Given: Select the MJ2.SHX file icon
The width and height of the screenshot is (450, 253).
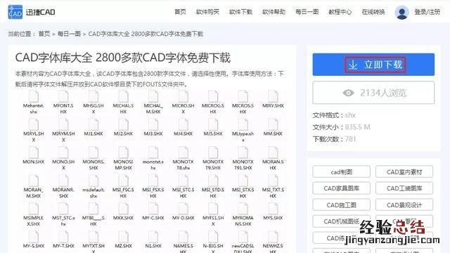Looking at the screenshot, I should point(123,124).
